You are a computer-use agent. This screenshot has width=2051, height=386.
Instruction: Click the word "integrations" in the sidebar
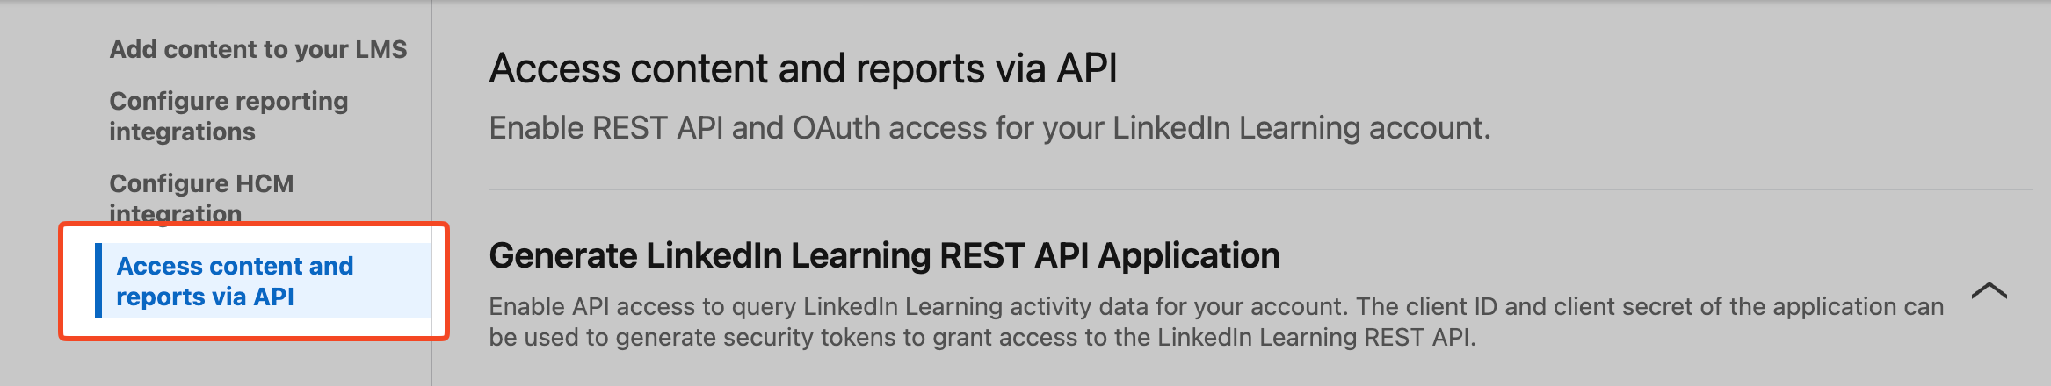[x=182, y=132]
